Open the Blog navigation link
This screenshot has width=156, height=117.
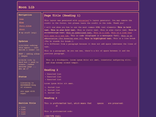click(21, 23)
